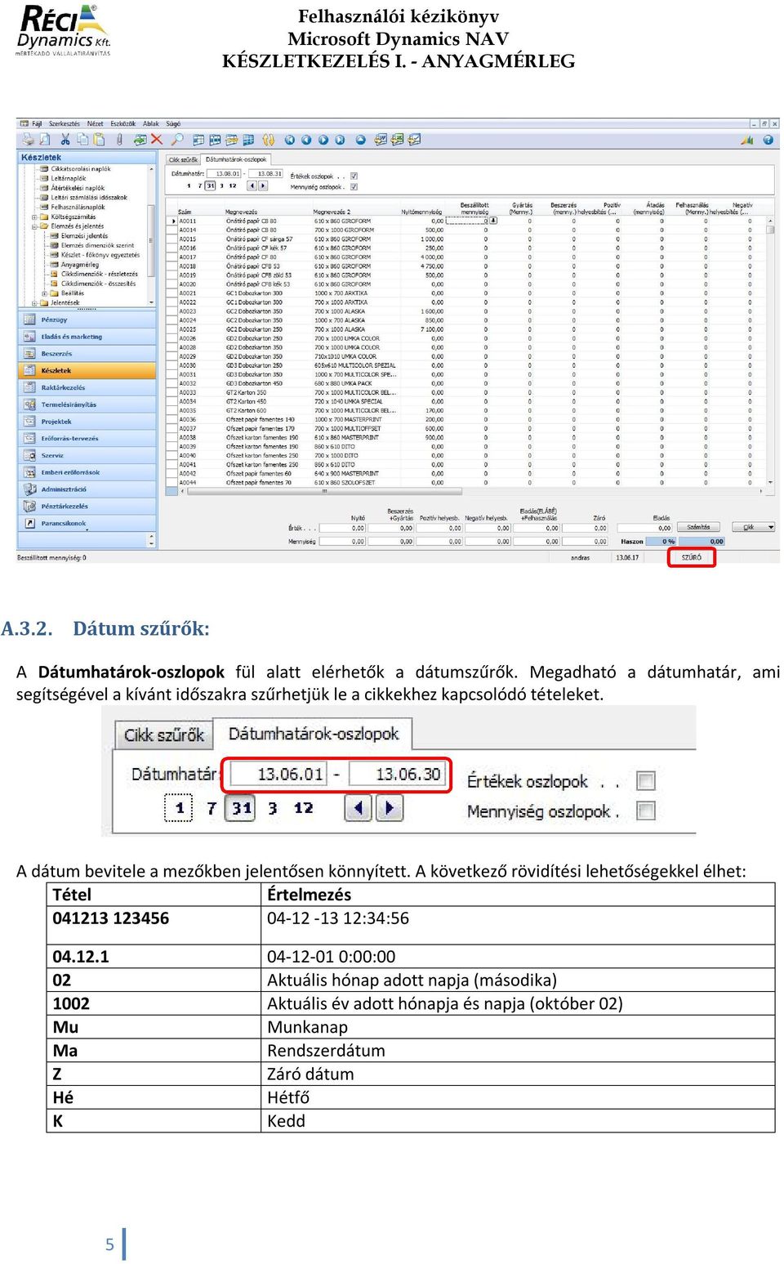This screenshot has width=784, height=1264.
Task: Click the Dynamics NAV logo icon
Action: pyautogui.click(x=747, y=140)
